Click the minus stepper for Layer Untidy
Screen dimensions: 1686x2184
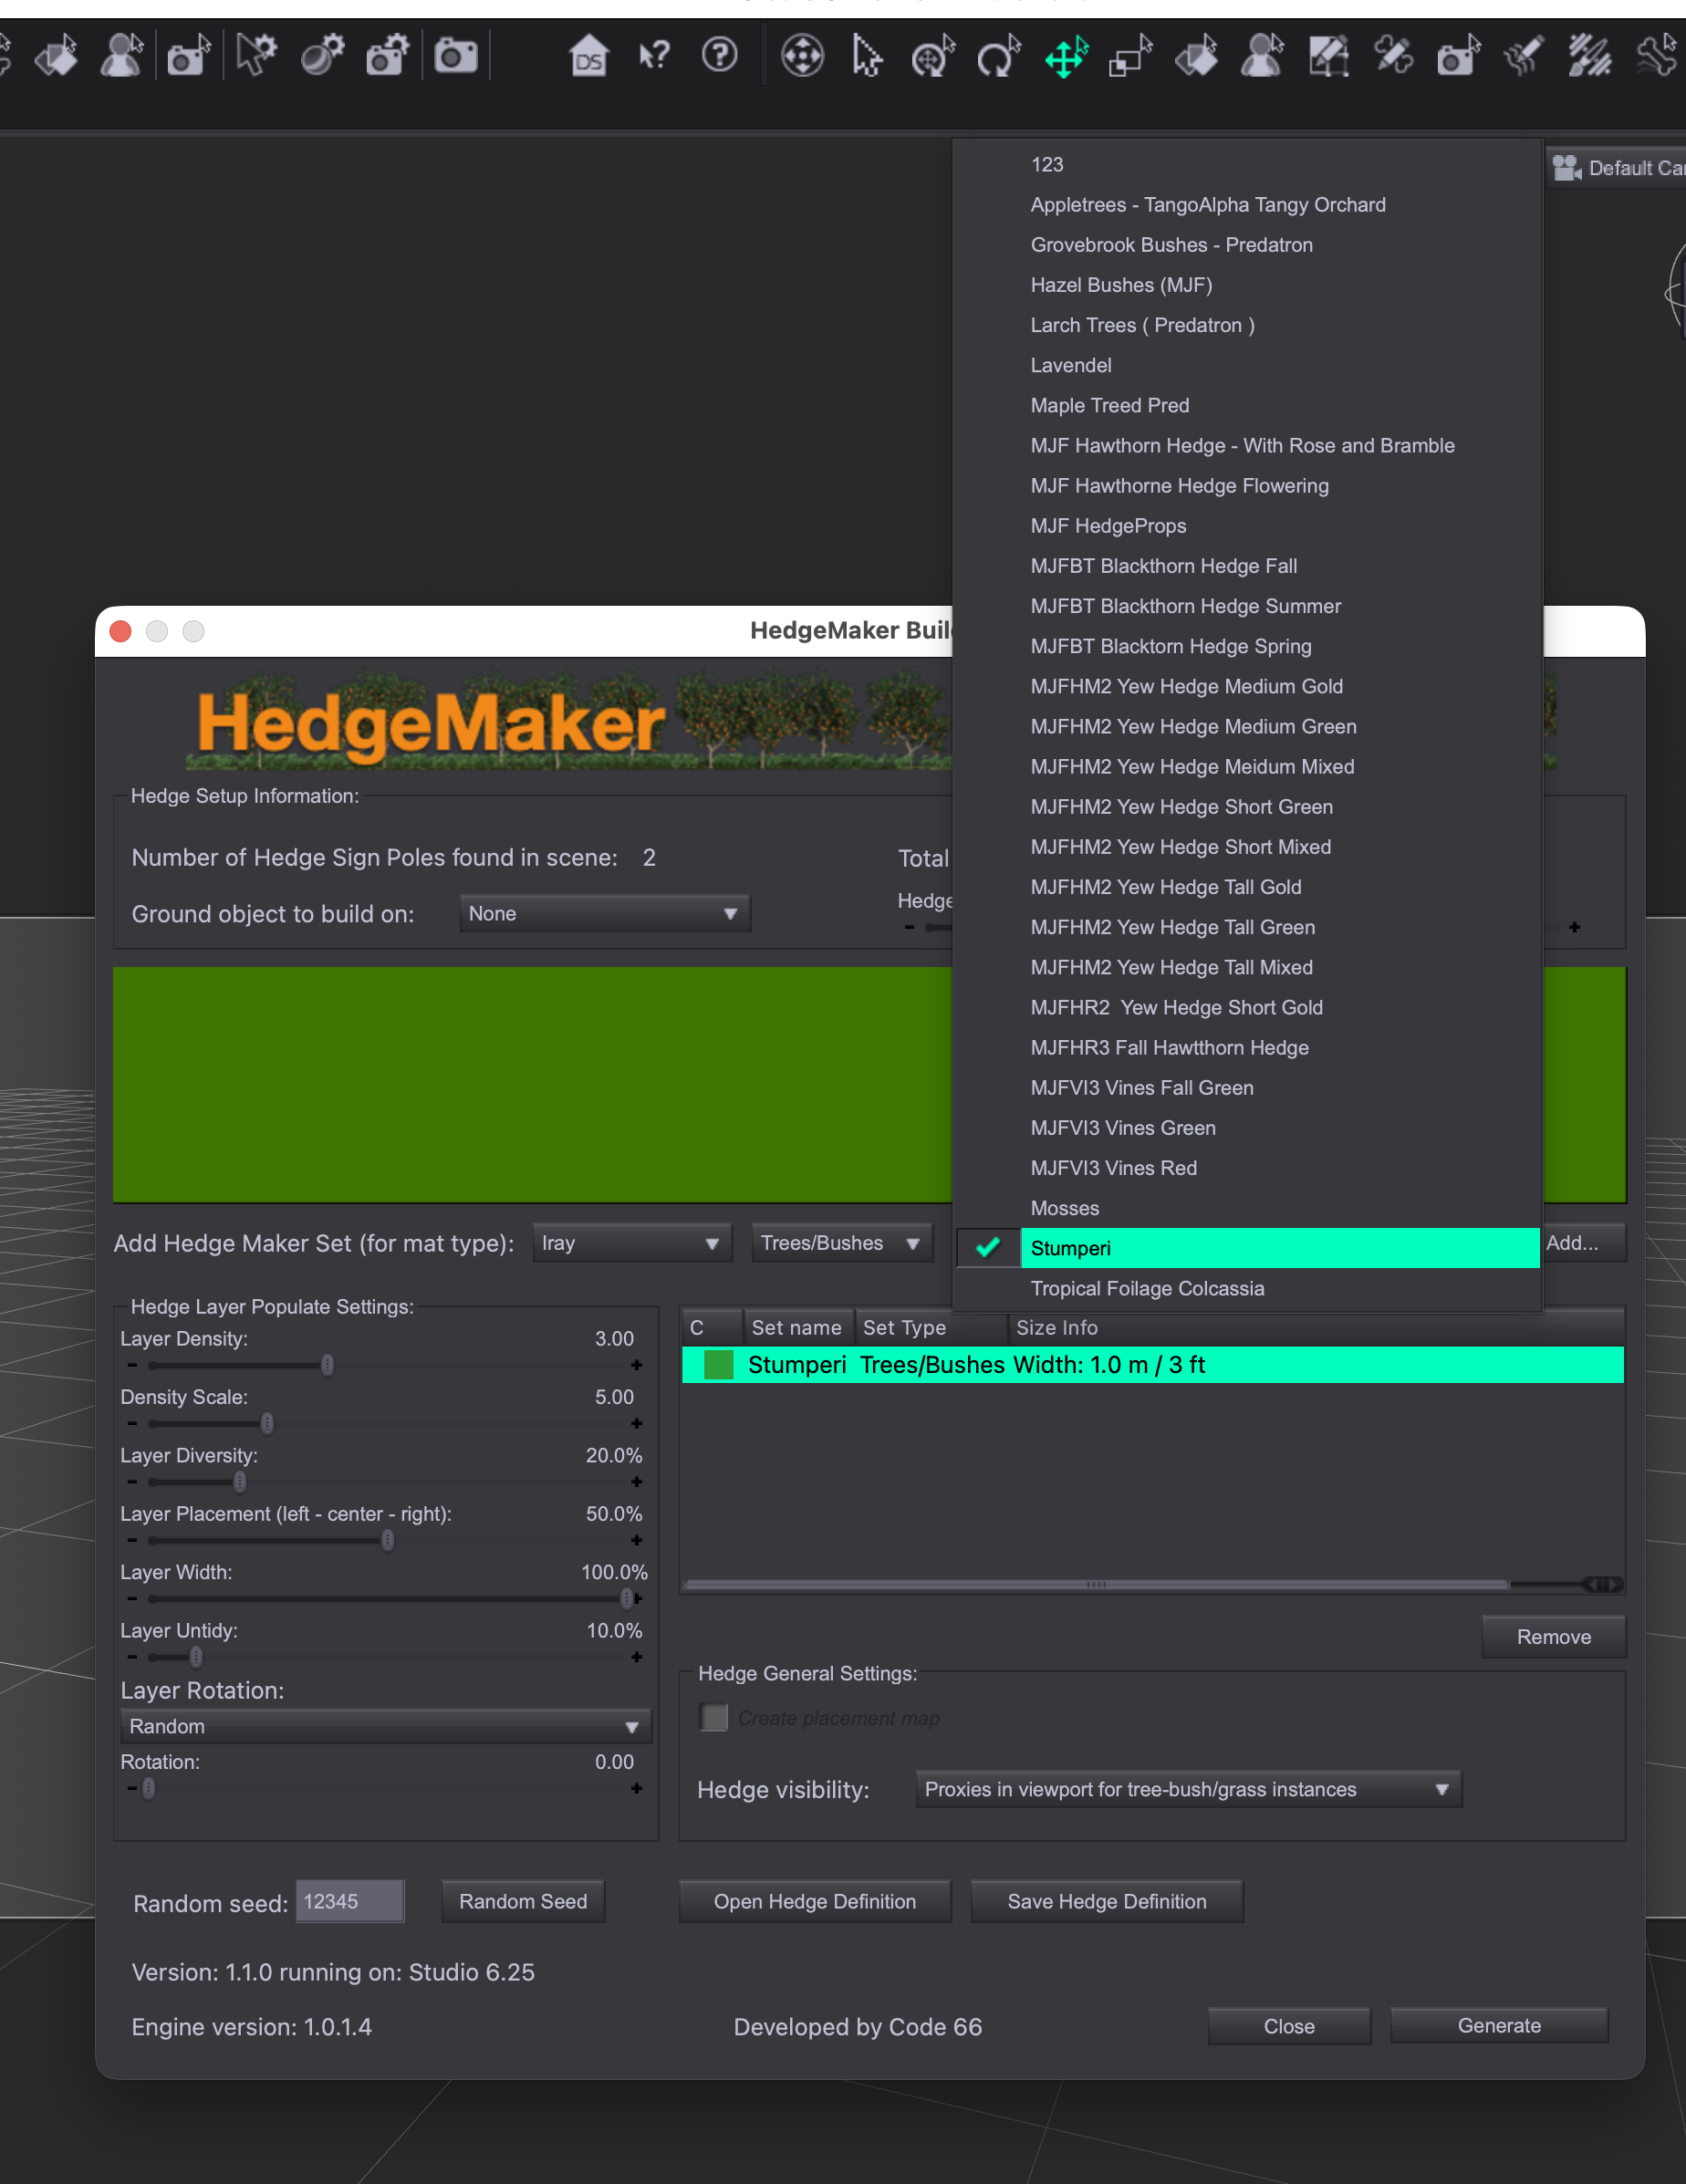pos(132,1657)
